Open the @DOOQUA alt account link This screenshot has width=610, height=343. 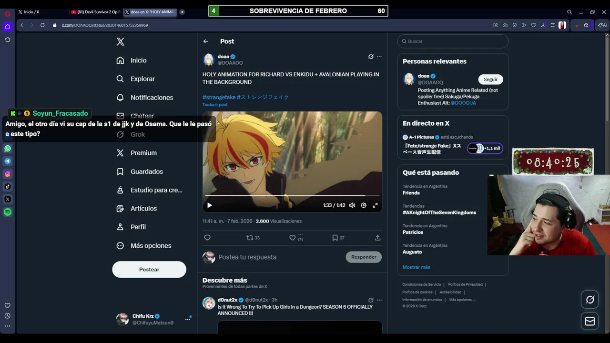[x=463, y=103]
